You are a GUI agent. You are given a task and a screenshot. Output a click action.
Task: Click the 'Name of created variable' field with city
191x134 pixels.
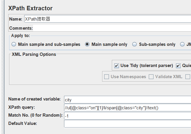click(x=128, y=100)
